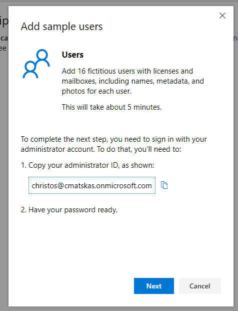Viewport: 238px width, 311px height.
Task: Click the bold "Users" heading
Action: 72,55
